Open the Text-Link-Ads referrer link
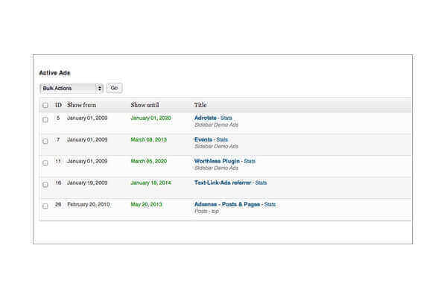Image resolution: width=447 pixels, height=298 pixels. 223,183
